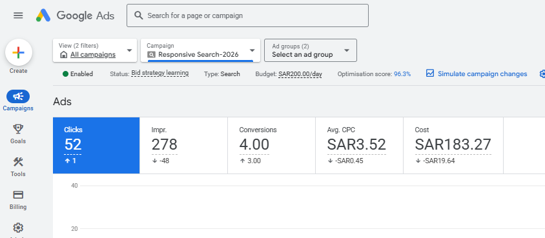Screen dimensions: 545x238
Task: Click the SAR200.00/day budget
Action: pos(300,74)
